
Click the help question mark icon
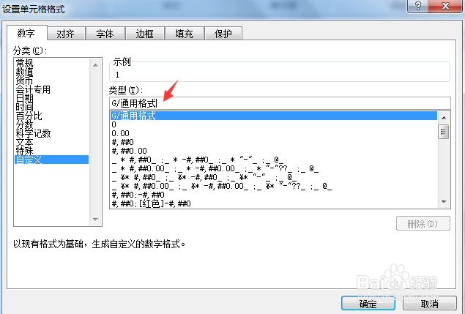click(418, 6)
